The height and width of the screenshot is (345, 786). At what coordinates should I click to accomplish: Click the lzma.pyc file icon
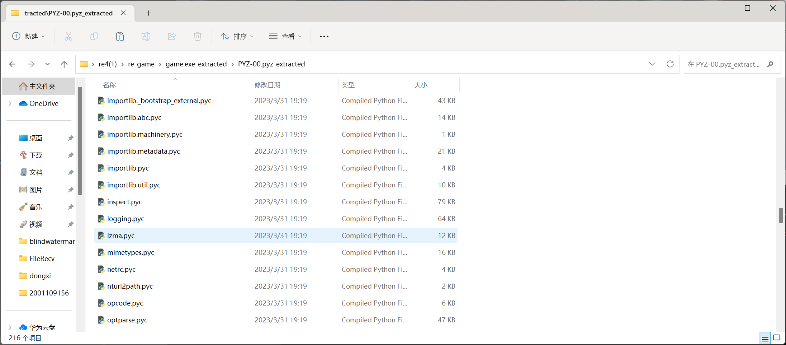[101, 236]
